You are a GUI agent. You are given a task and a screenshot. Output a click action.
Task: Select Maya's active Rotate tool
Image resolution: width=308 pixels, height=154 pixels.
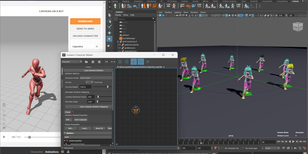(110, 39)
